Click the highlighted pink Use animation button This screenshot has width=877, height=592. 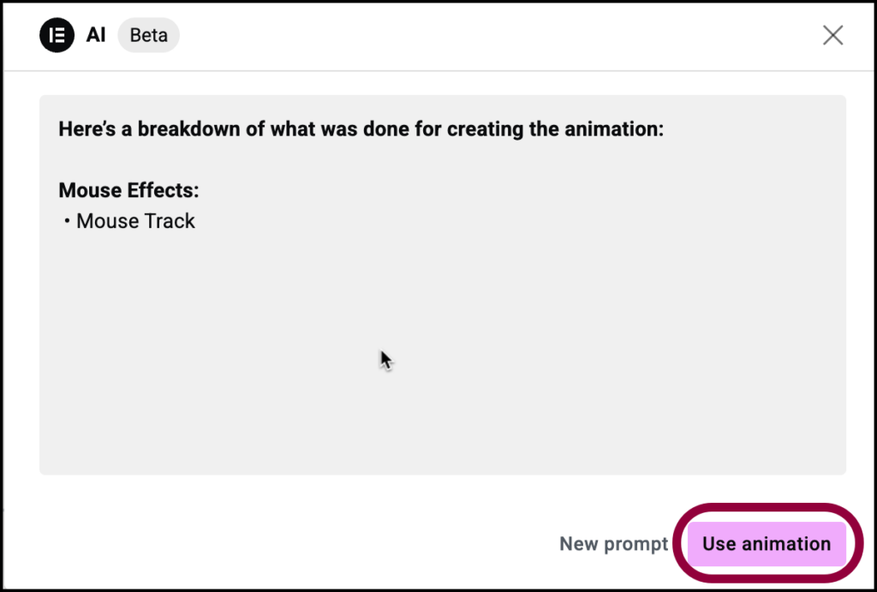(766, 544)
